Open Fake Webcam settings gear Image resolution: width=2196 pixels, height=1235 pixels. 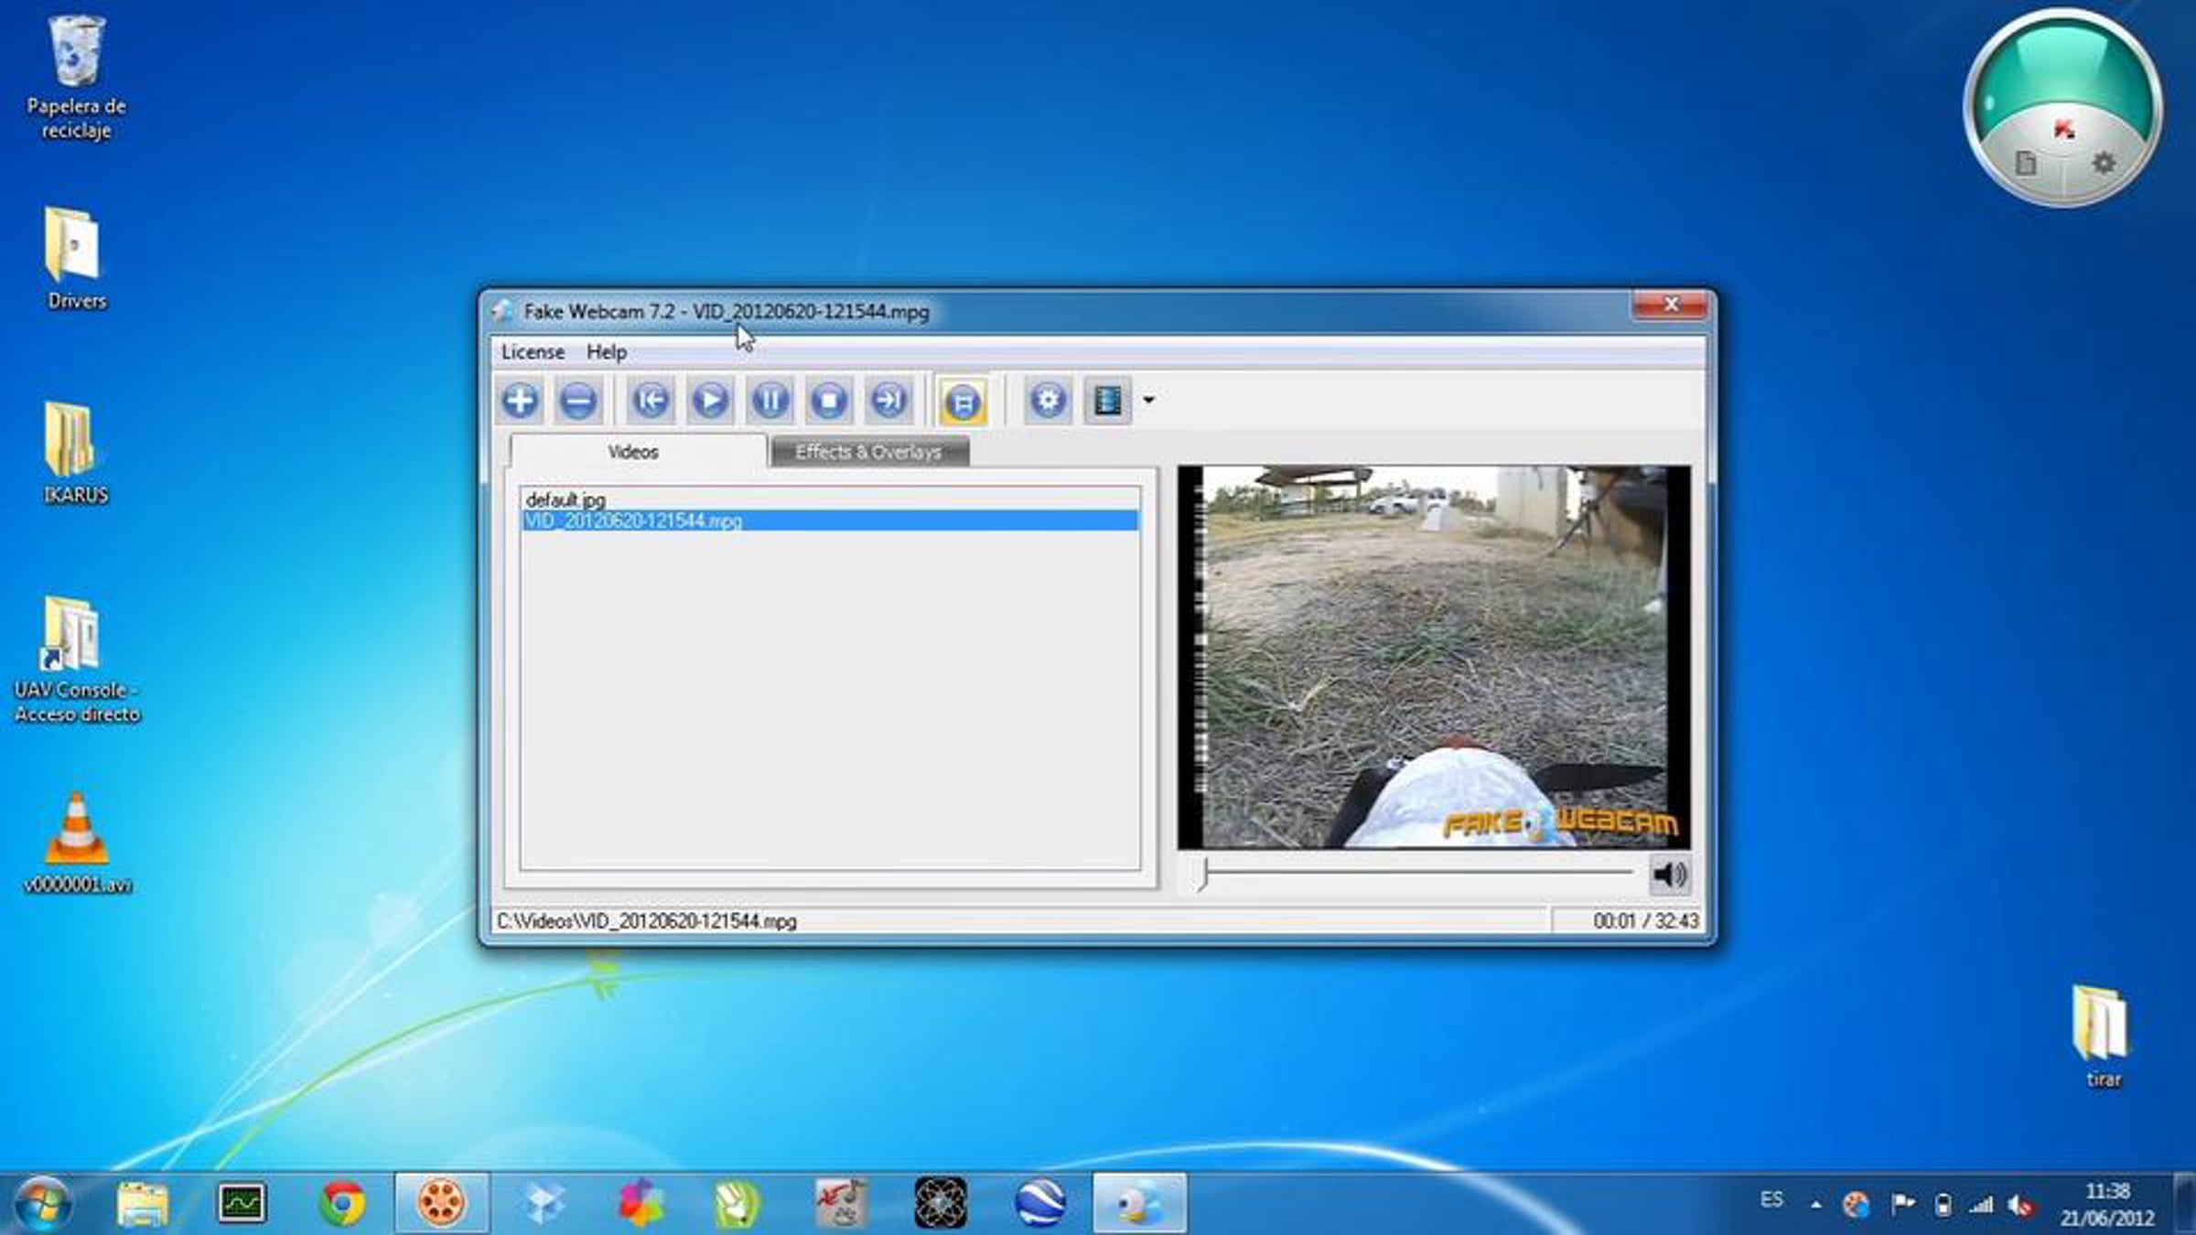pos(1048,401)
